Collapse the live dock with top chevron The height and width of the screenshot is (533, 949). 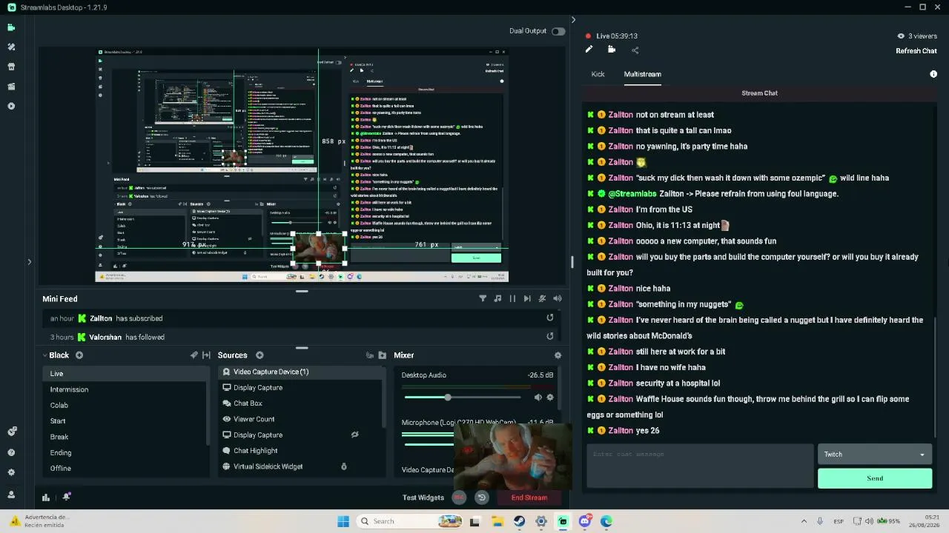pos(573,20)
